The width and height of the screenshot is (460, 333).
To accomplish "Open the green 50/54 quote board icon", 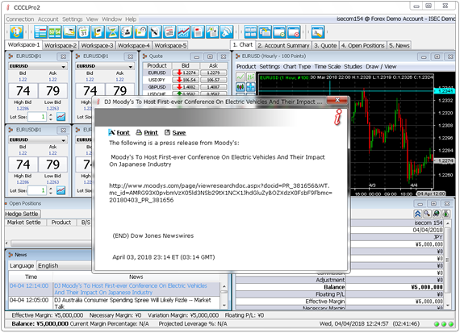I will [x=55, y=32].
